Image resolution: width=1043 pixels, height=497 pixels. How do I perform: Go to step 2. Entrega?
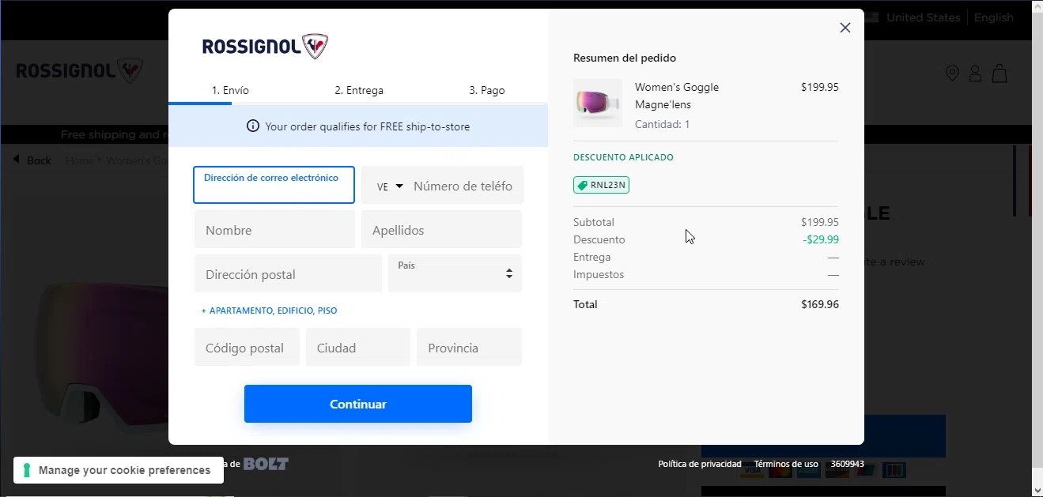(359, 90)
